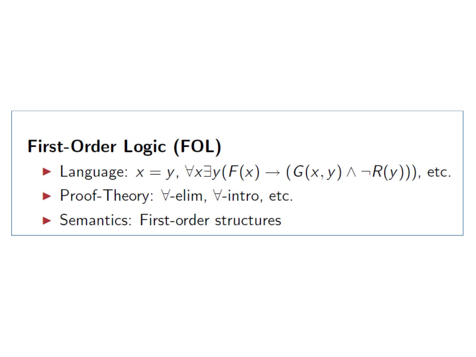Click the "First-order structures" text

pyautogui.click(x=210, y=220)
